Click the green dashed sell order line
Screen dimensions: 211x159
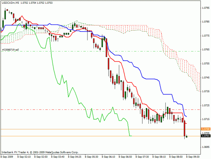(101, 51)
